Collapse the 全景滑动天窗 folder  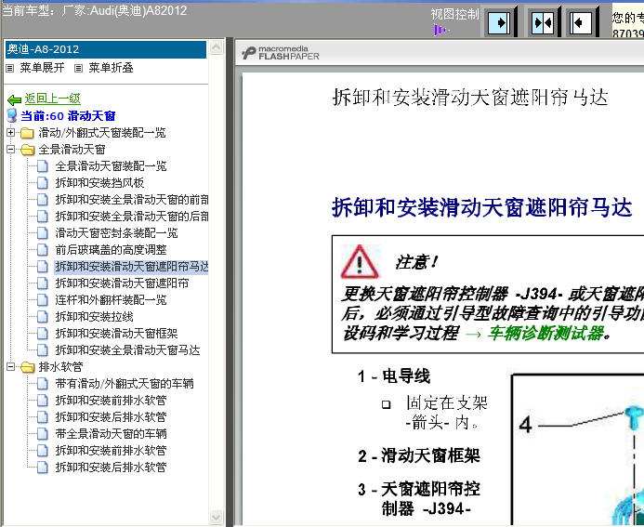coord(10,150)
